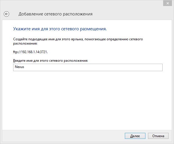Click the 'Введите имя для этого сетевого расположения' label
This screenshot has height=144, width=174.
coord(50,61)
